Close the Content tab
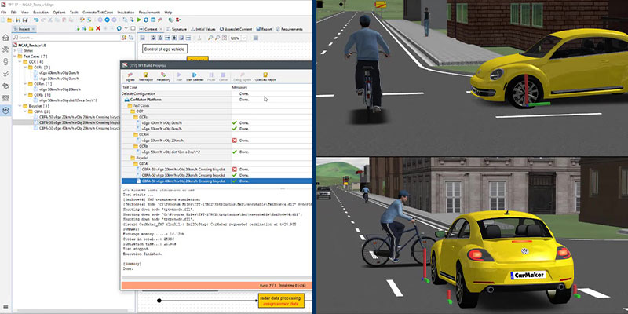 pos(161,29)
